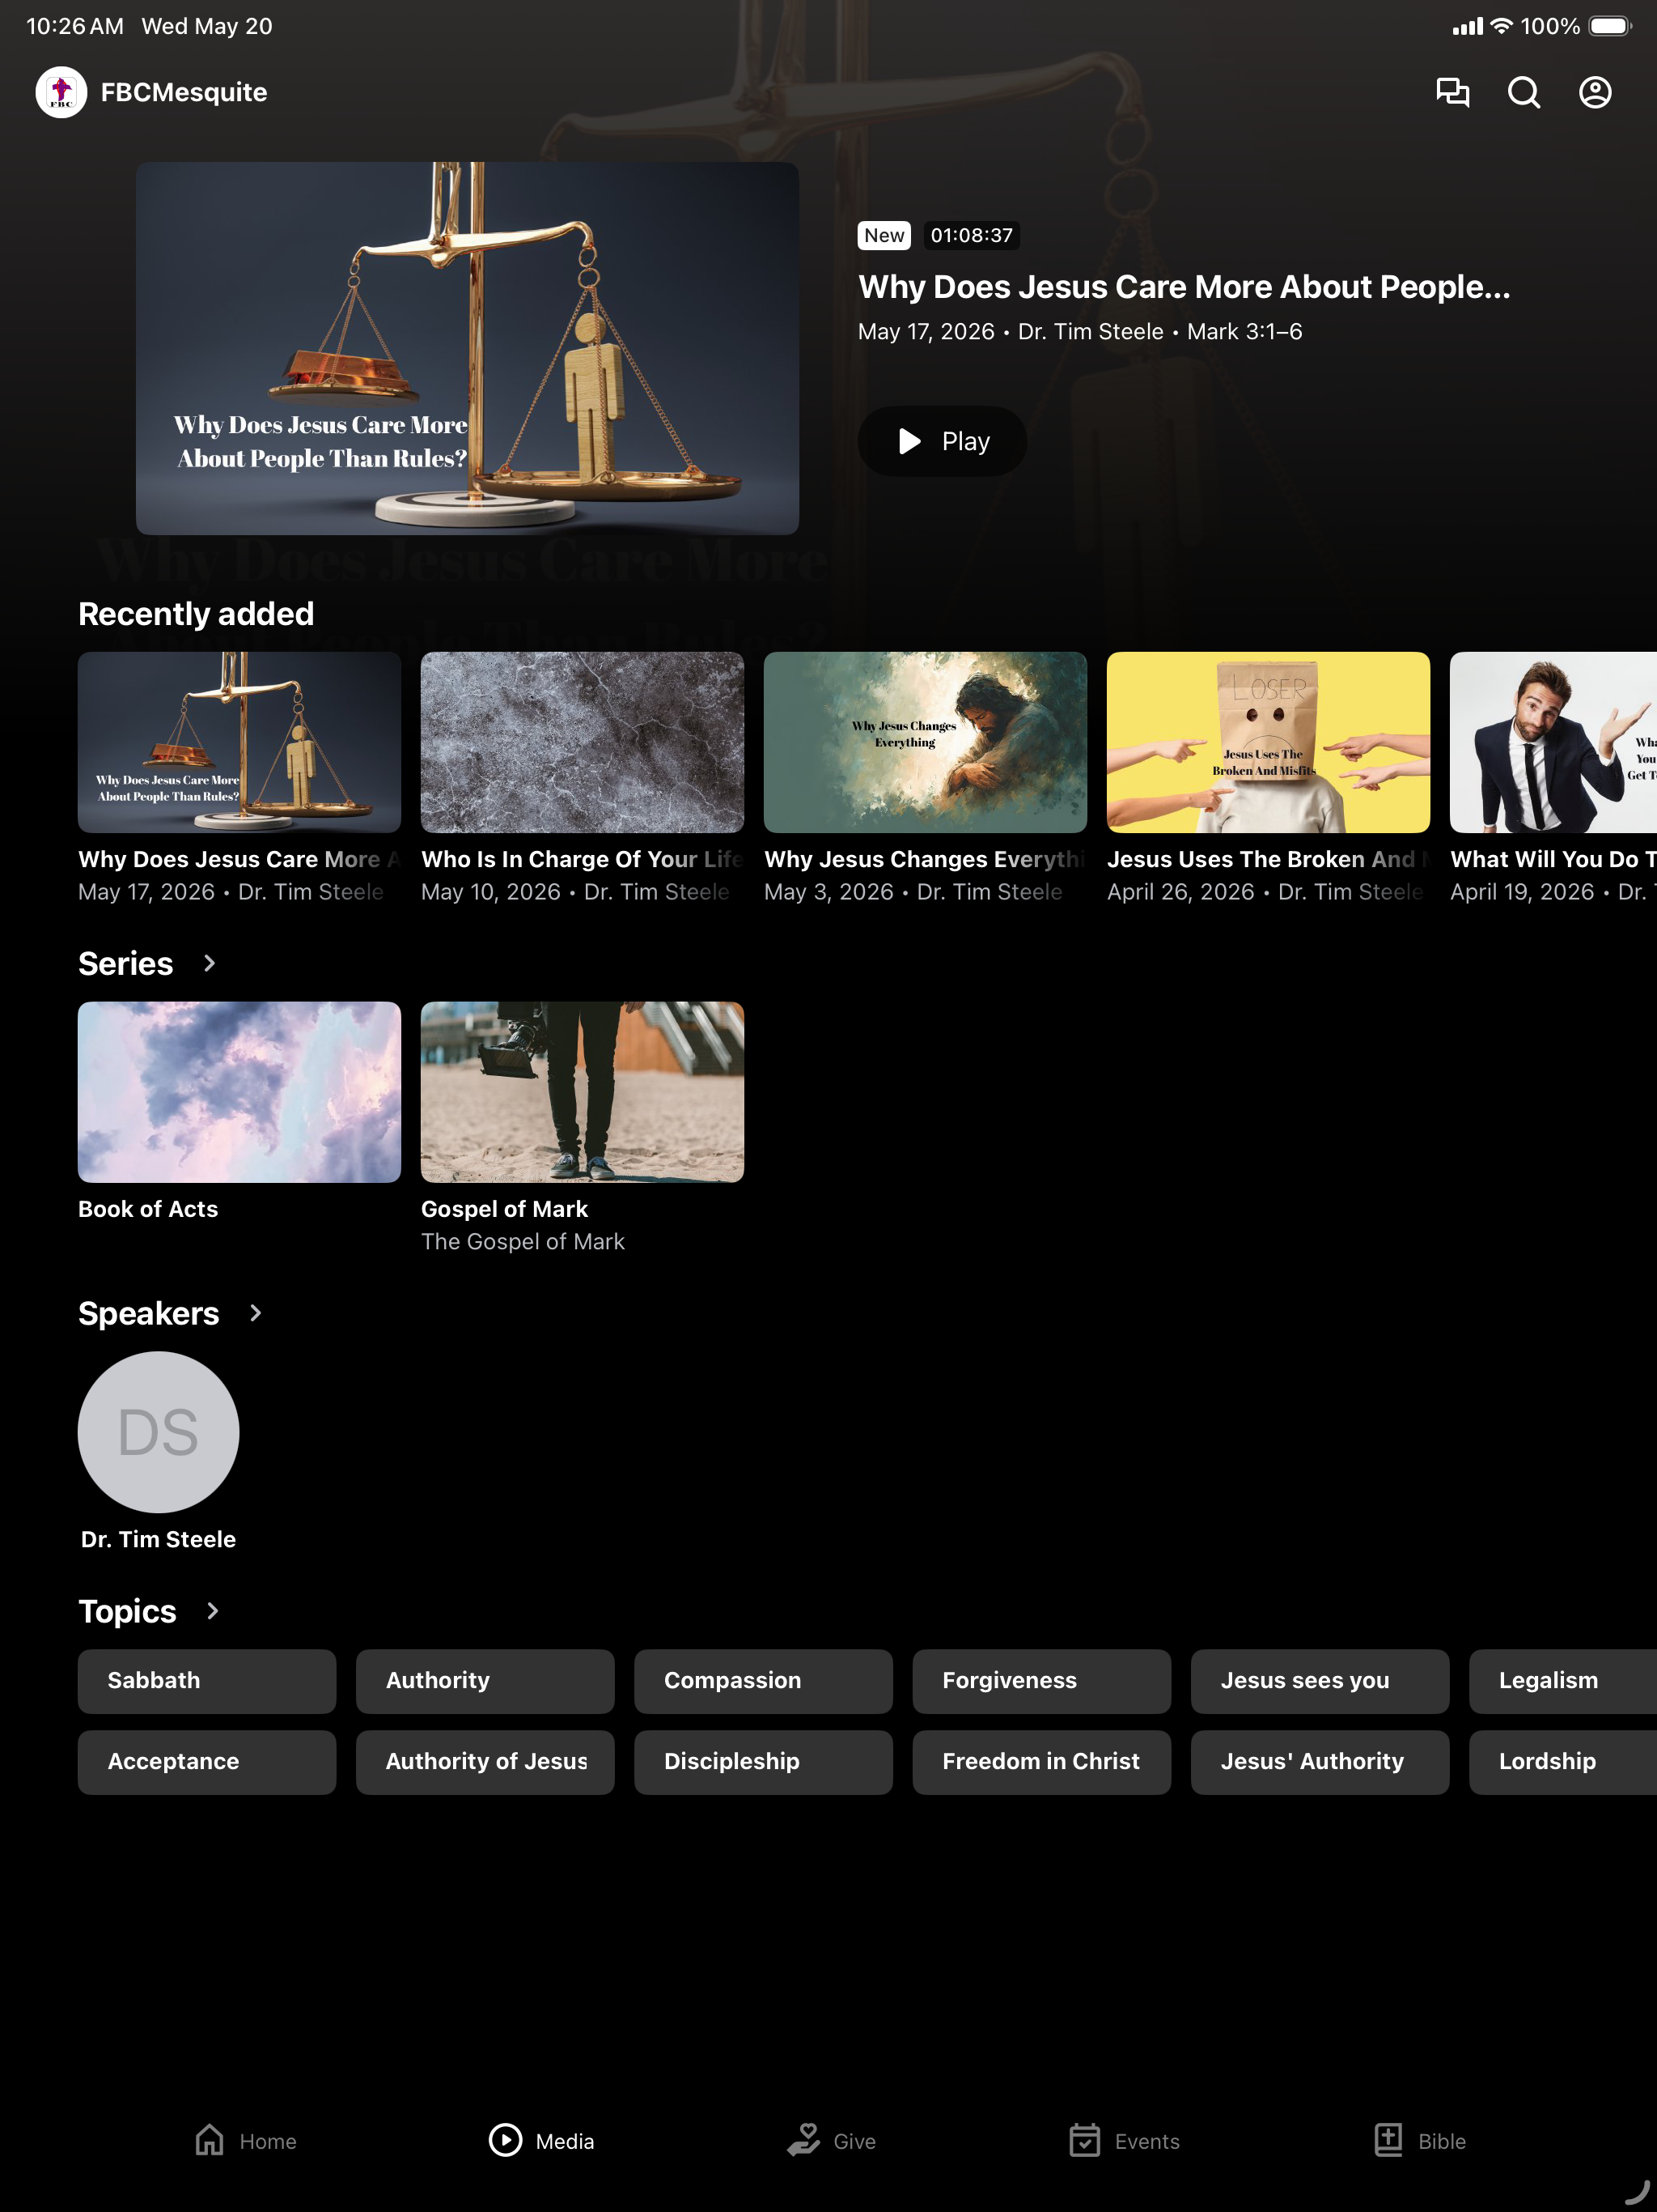The image size is (1657, 2212).
Task: Tap the FBCMesquite church logo icon
Action: (x=61, y=92)
